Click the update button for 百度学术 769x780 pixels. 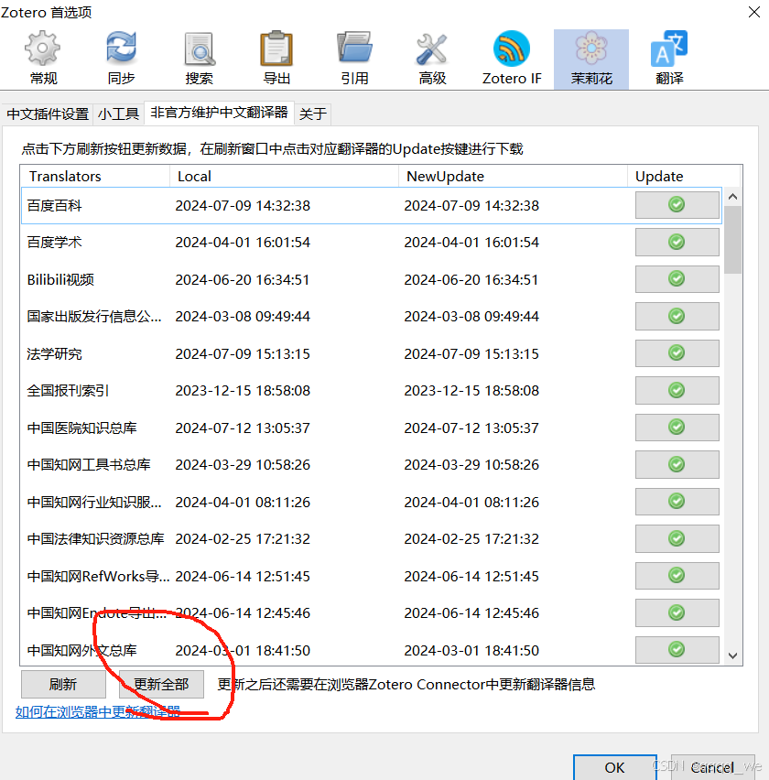(677, 243)
